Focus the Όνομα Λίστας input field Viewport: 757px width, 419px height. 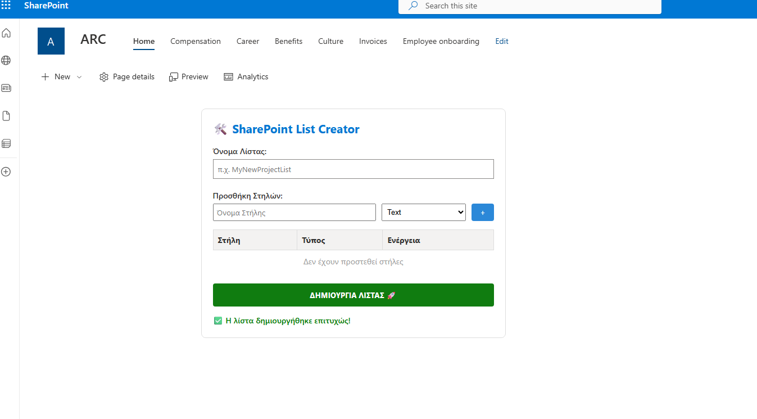pos(353,169)
